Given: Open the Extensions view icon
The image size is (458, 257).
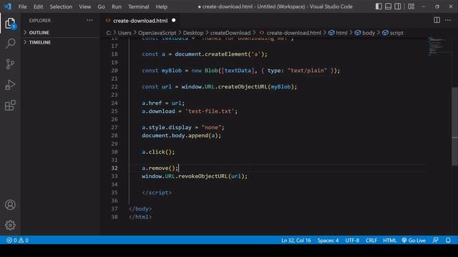Looking at the screenshot, I should 10,106.
